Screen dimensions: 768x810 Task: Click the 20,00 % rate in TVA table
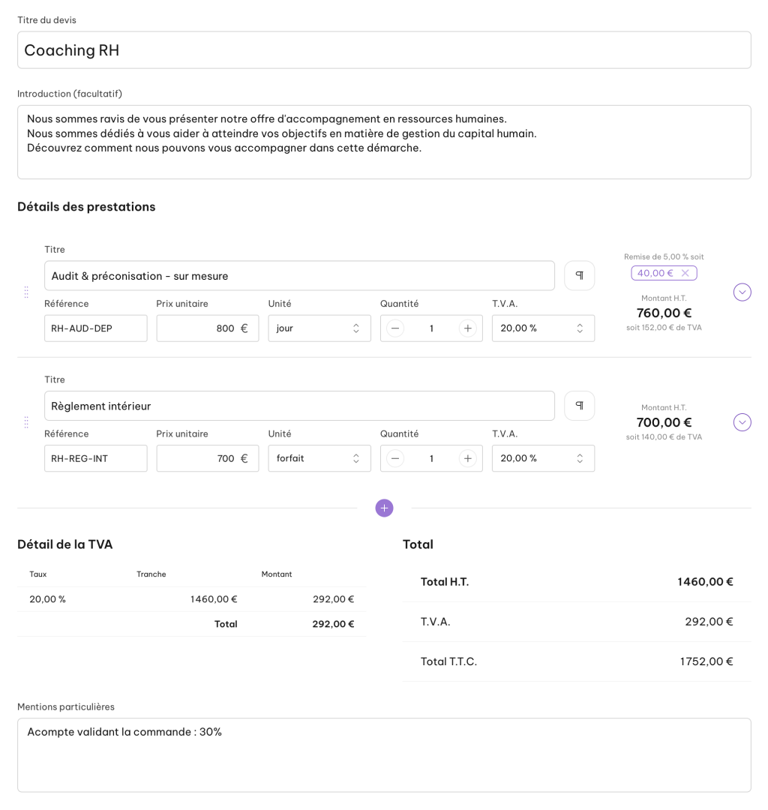click(47, 599)
